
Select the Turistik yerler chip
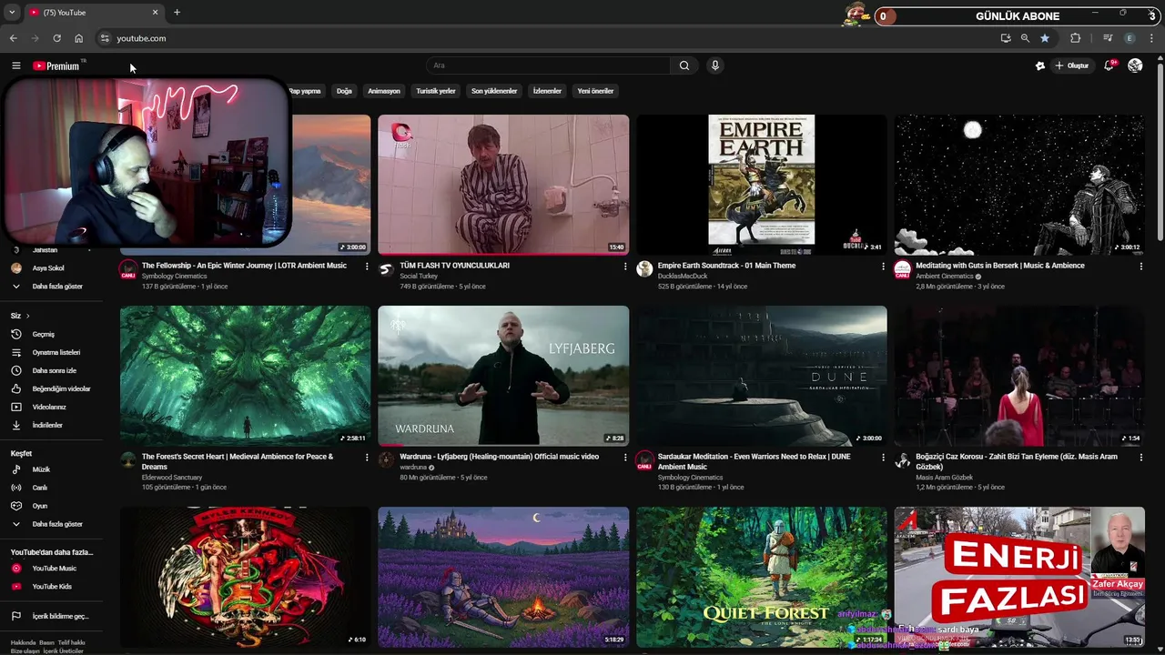click(x=436, y=91)
